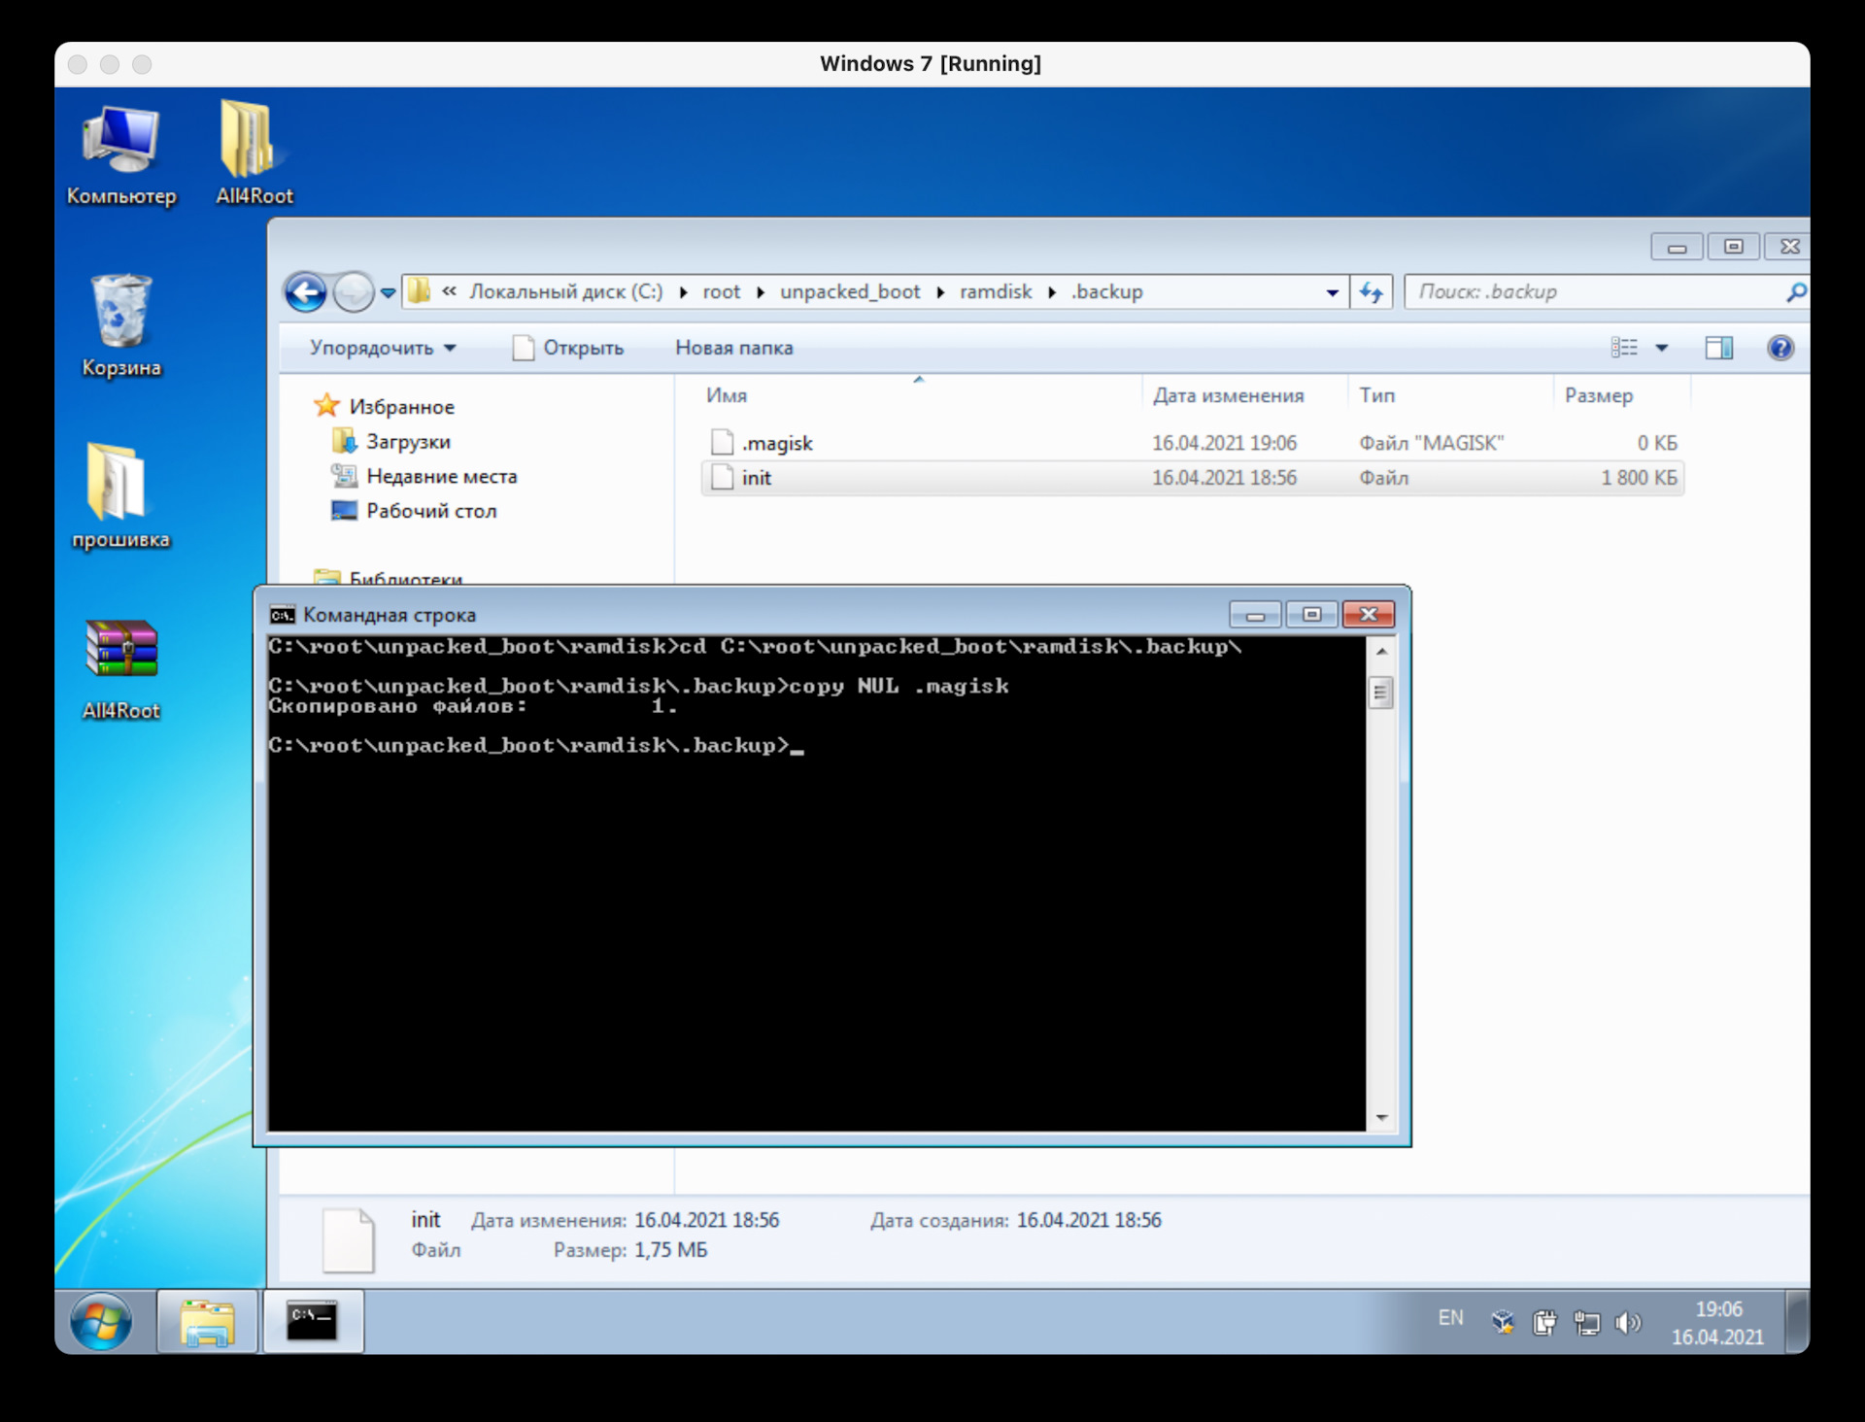Click the Show desktop strip

(1798, 1322)
